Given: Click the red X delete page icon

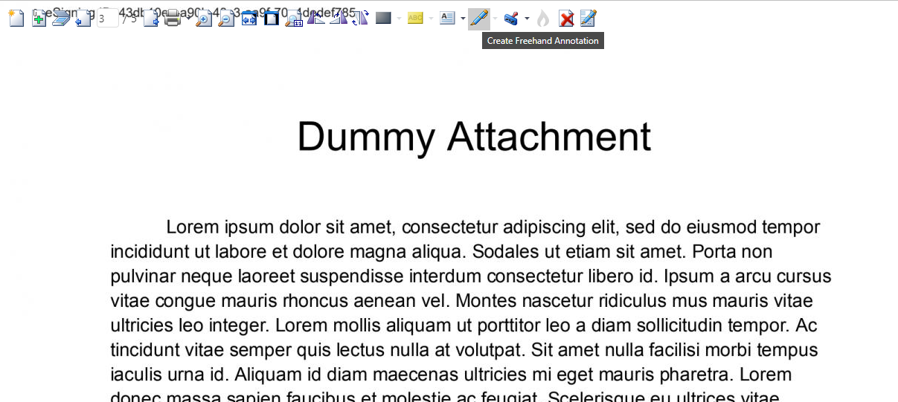Looking at the screenshot, I should [566, 19].
